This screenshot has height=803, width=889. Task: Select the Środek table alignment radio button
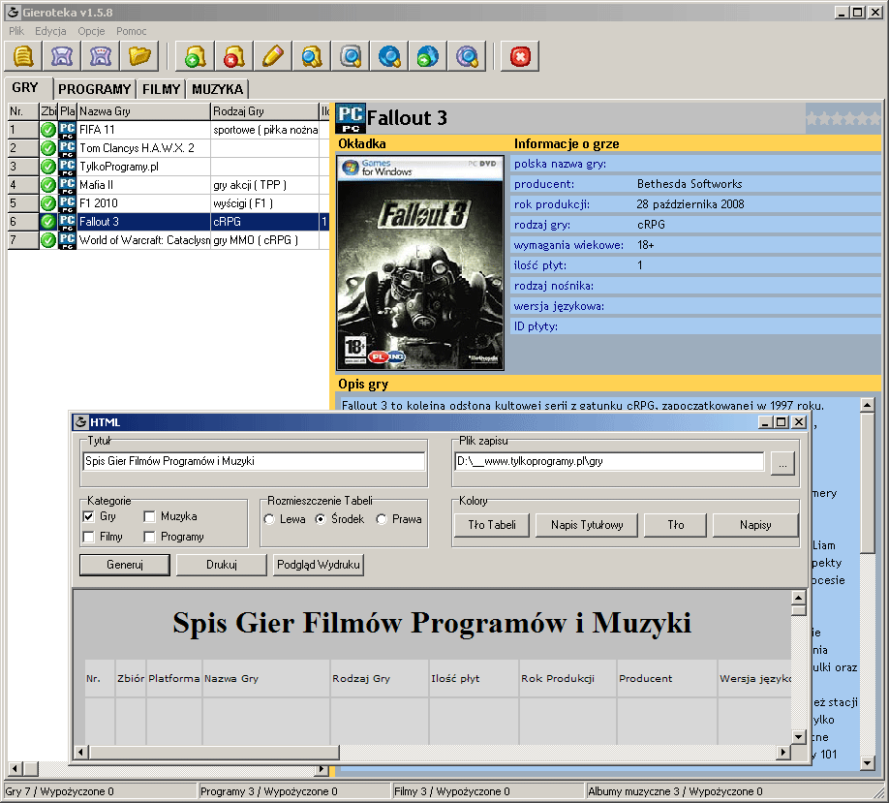321,519
